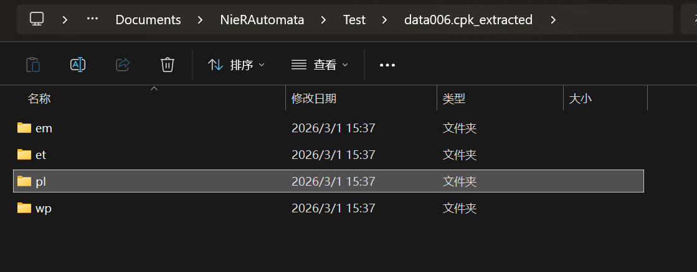This screenshot has width=697, height=272.
Task: Expand chevron after data006.cpk_extracted
Action: (553, 20)
